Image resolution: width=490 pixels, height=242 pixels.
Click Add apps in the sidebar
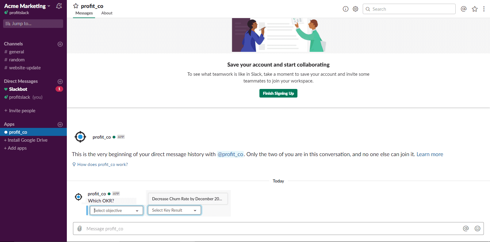tap(15, 148)
